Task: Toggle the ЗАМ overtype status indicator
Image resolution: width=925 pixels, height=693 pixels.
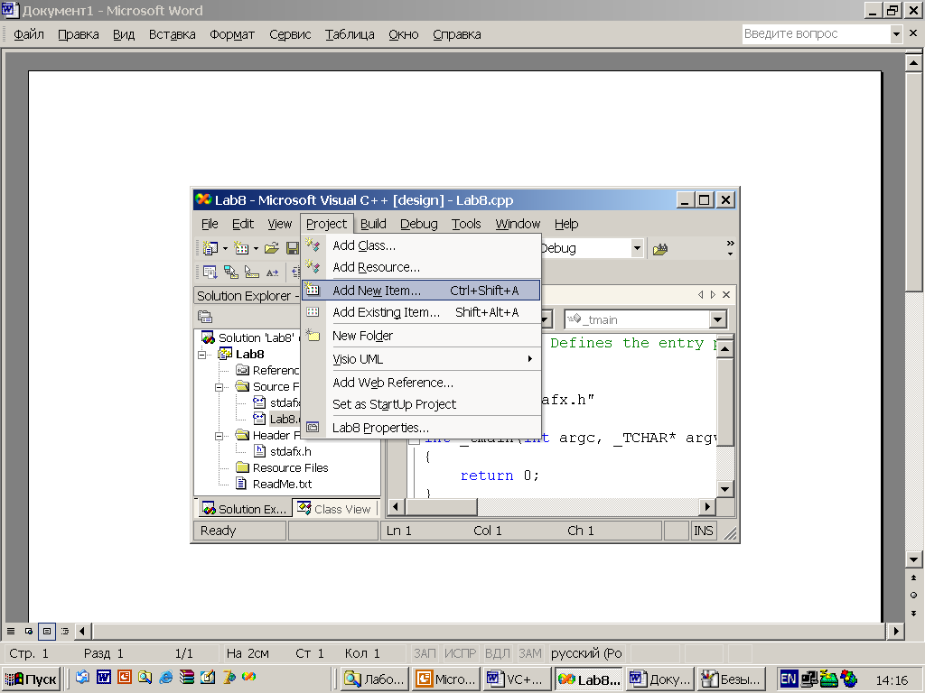Action: (529, 653)
